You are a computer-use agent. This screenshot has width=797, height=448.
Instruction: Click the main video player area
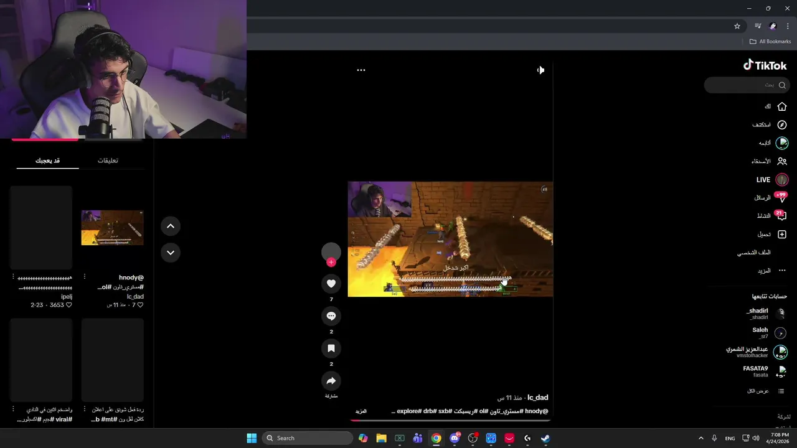[450, 240]
